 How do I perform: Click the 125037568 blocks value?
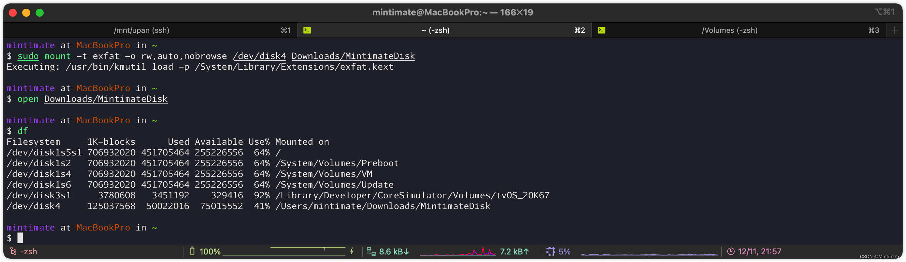pos(111,206)
